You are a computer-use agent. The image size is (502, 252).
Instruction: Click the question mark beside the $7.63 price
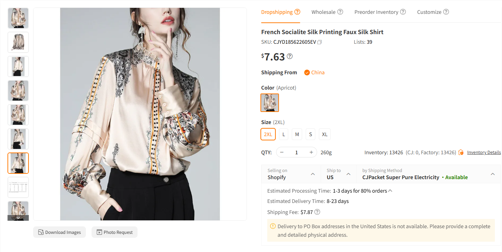[290, 56]
